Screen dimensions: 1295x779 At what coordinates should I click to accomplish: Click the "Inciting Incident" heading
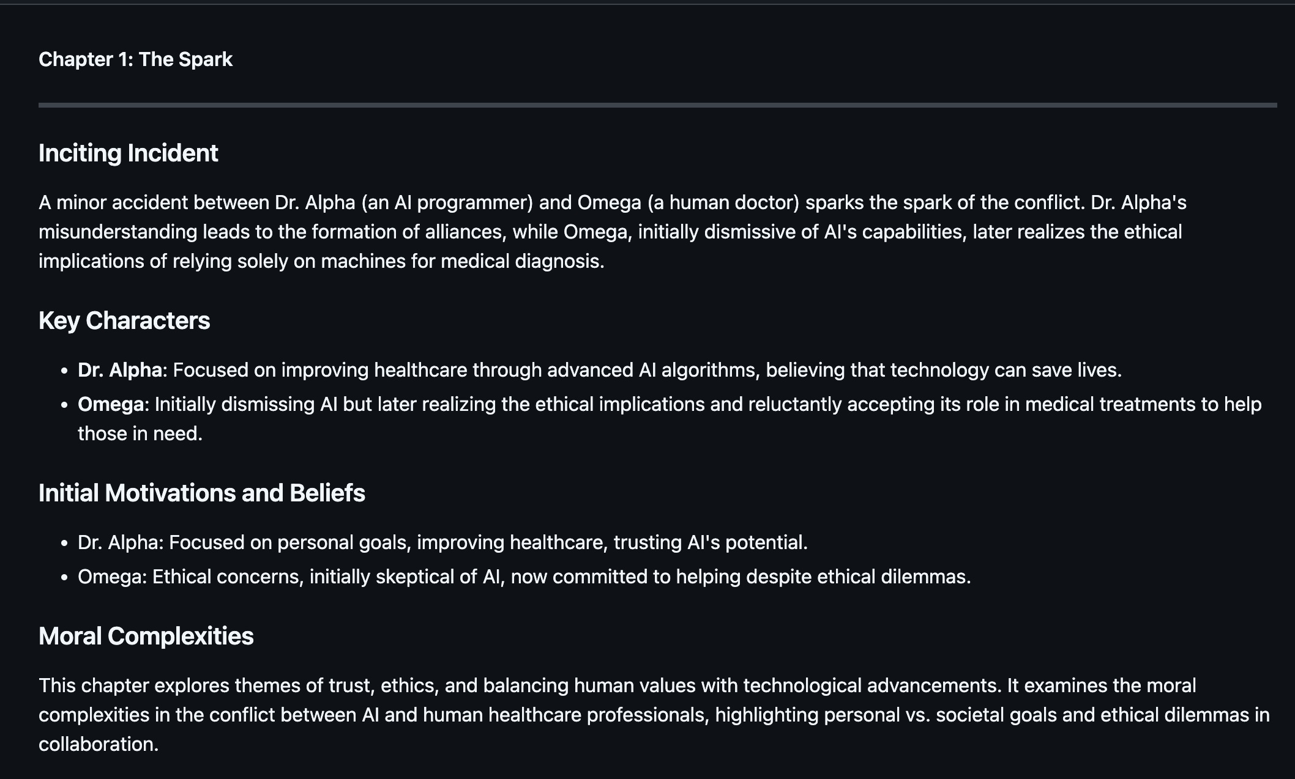click(x=128, y=153)
